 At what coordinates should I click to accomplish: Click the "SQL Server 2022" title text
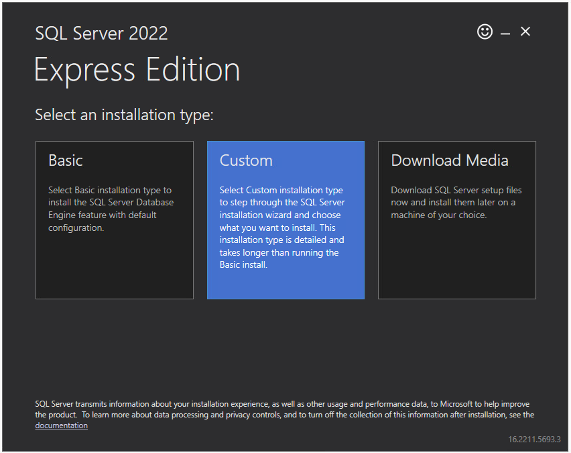[x=101, y=33]
